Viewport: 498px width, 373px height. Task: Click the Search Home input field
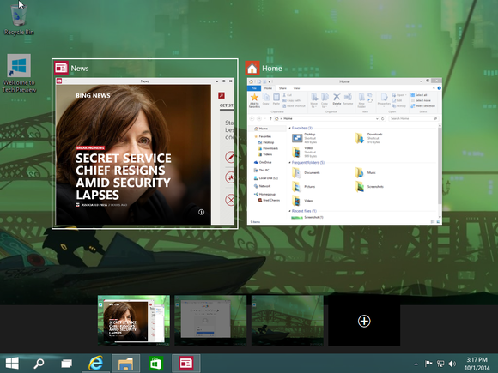click(x=414, y=118)
